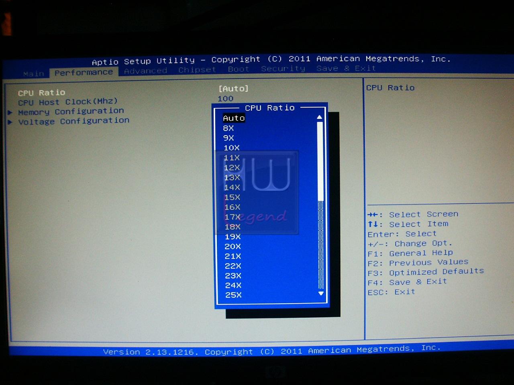
Task: Choose 17X ratio option
Action: pyautogui.click(x=233, y=217)
